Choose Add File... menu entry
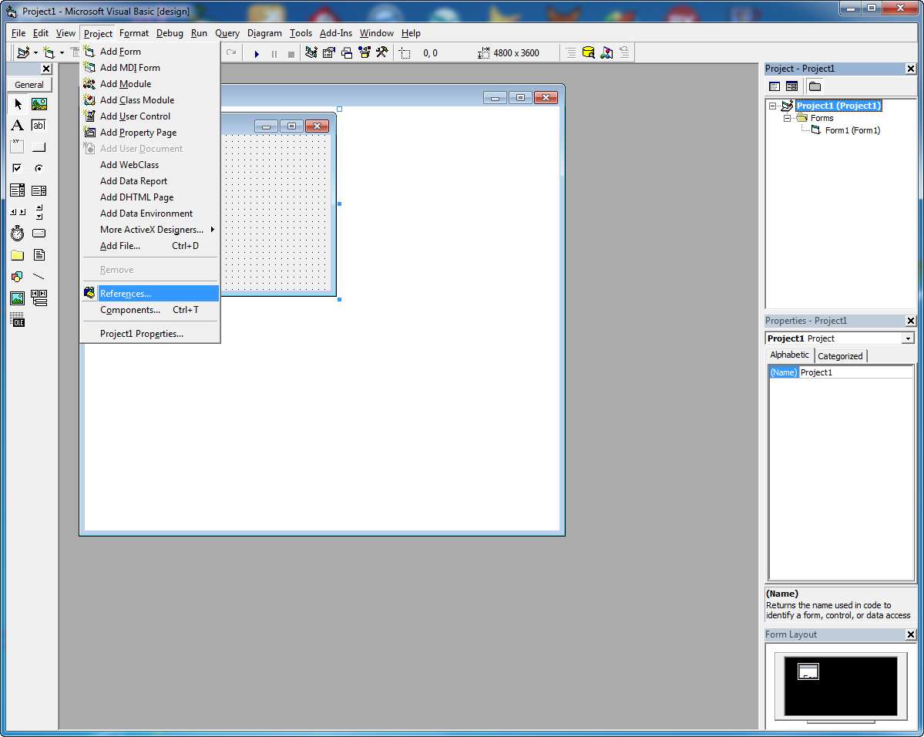The image size is (924, 737). pyautogui.click(x=151, y=246)
